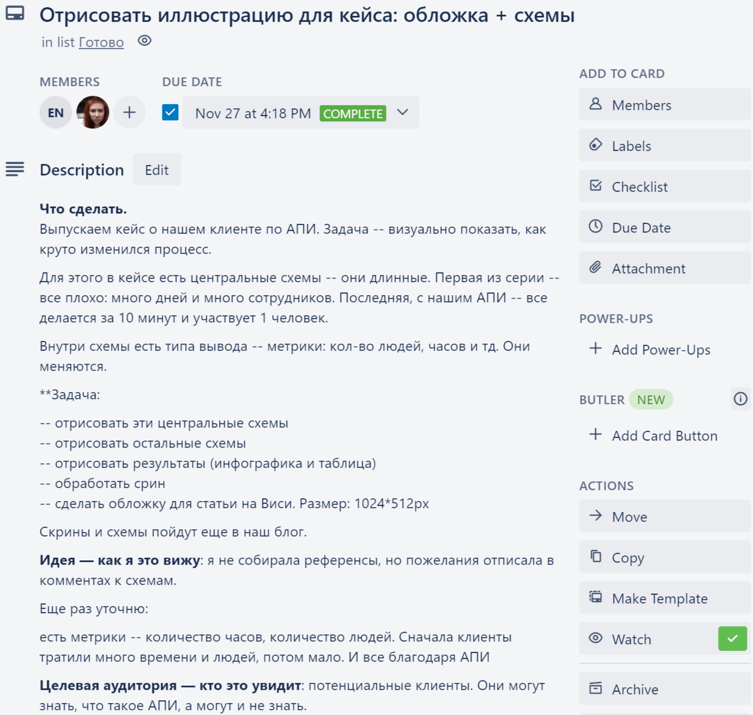The width and height of the screenshot is (753, 715).
Task: Click the Checklist icon in the sidebar
Action: click(x=596, y=186)
